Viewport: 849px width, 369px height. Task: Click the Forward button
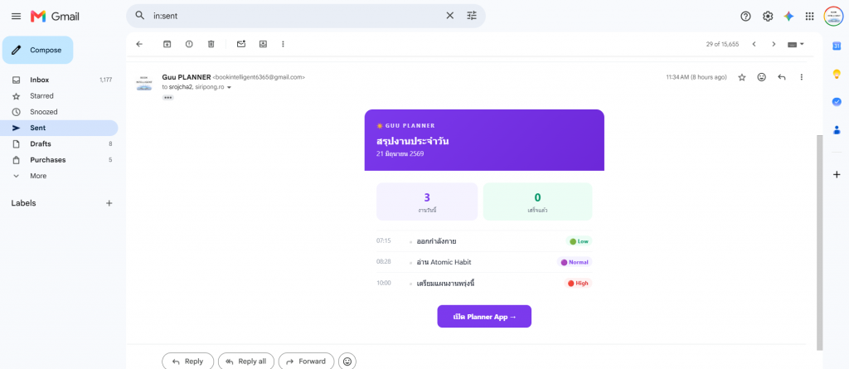[x=307, y=362]
